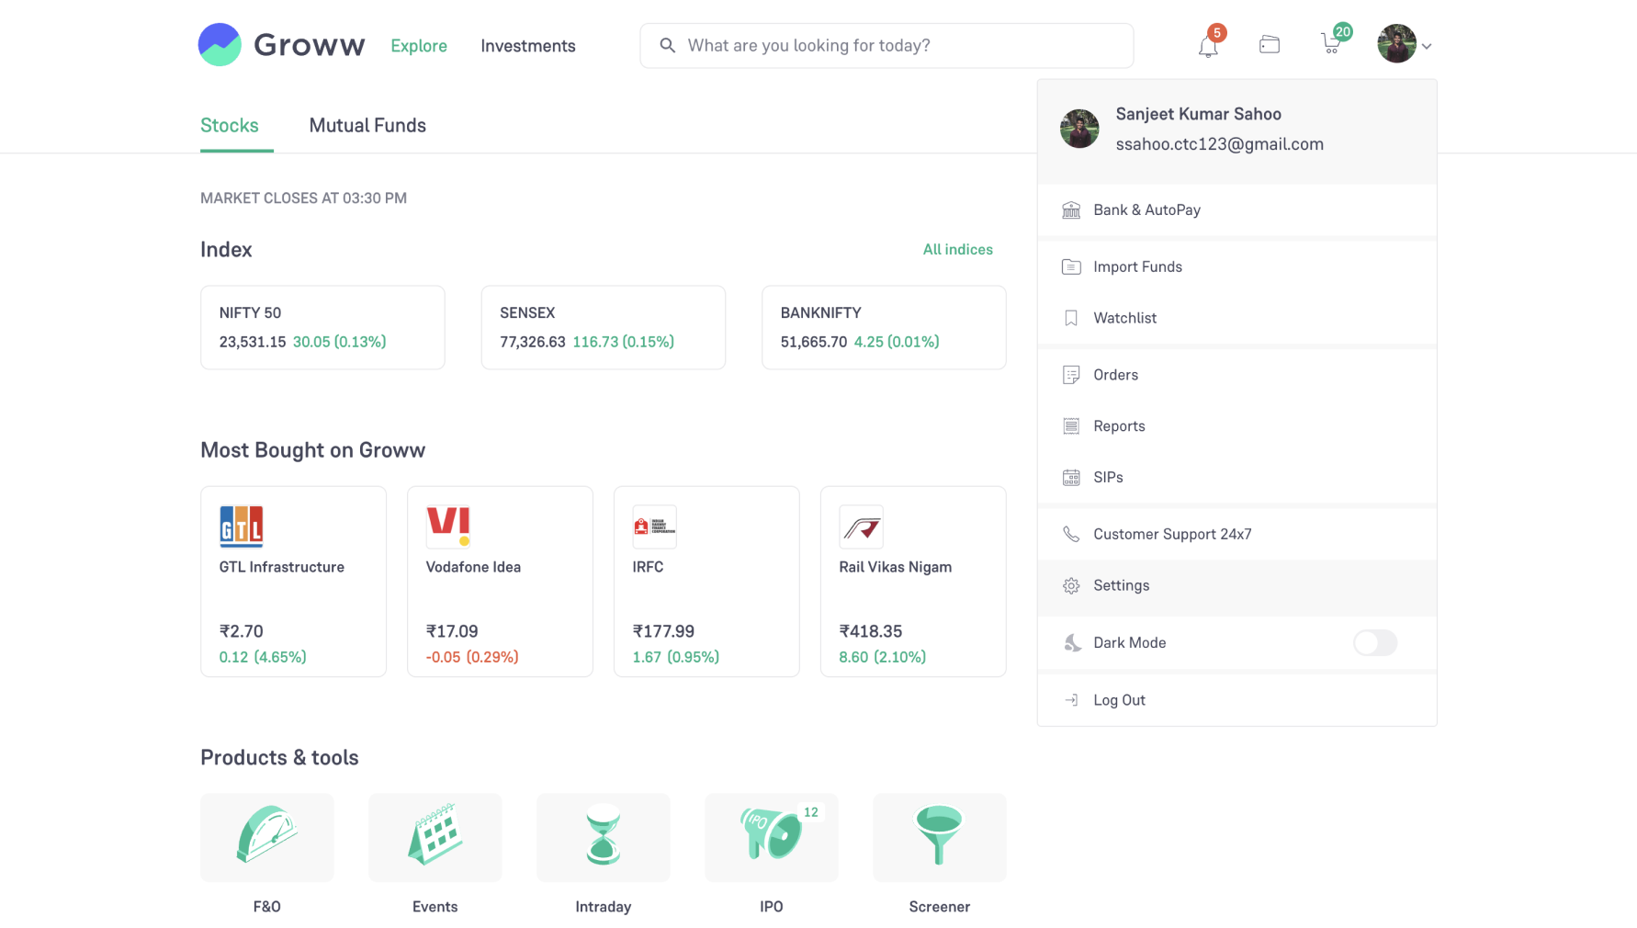Open the SENSEX index card
The image size is (1637, 928).
pyautogui.click(x=604, y=327)
